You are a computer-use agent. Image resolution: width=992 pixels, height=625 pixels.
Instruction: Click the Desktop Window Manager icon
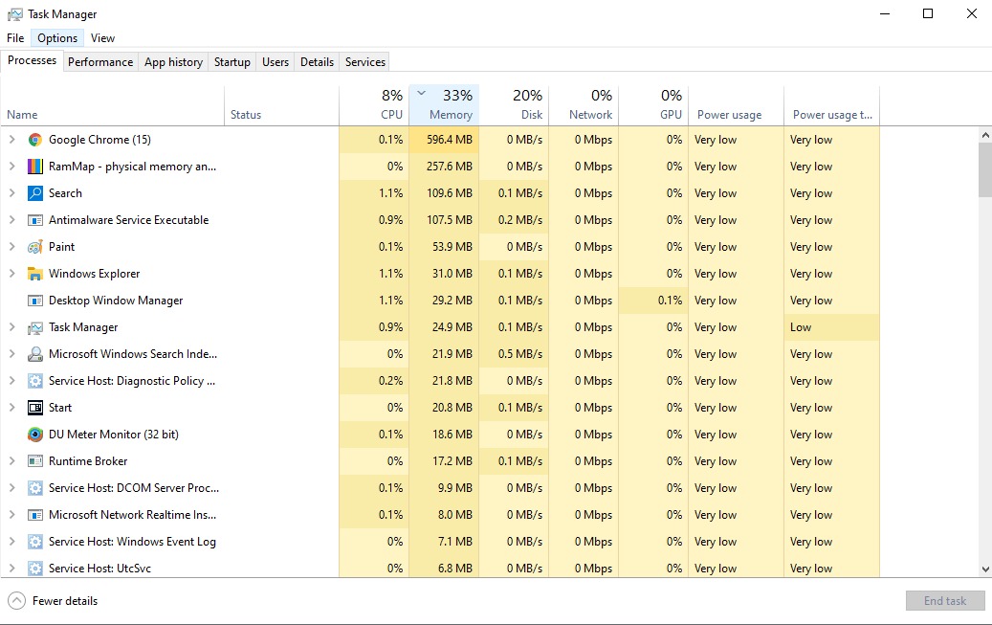click(34, 301)
